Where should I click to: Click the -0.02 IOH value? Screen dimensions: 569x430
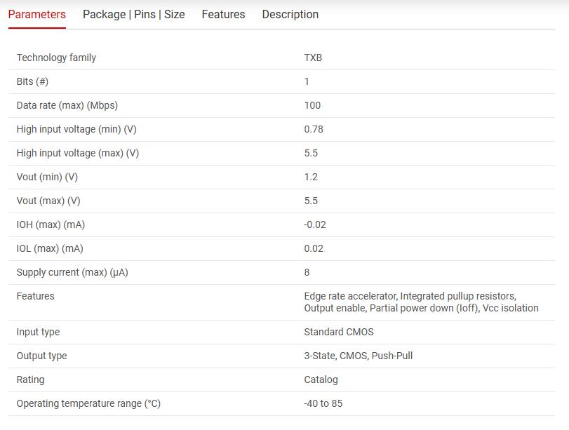(315, 224)
